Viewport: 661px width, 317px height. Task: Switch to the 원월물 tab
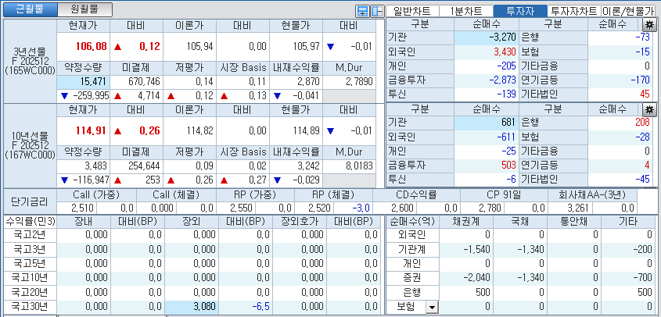(84, 9)
